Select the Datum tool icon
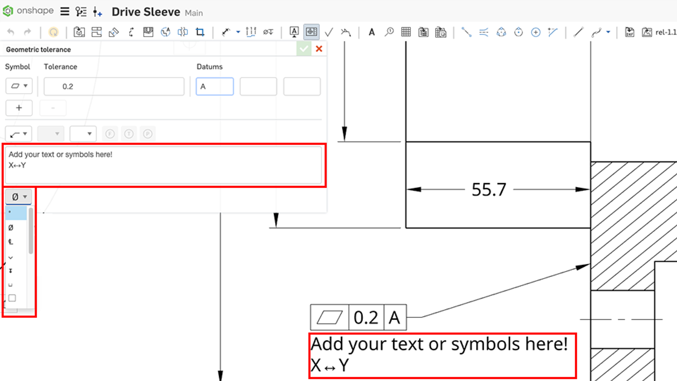 pyautogui.click(x=294, y=32)
